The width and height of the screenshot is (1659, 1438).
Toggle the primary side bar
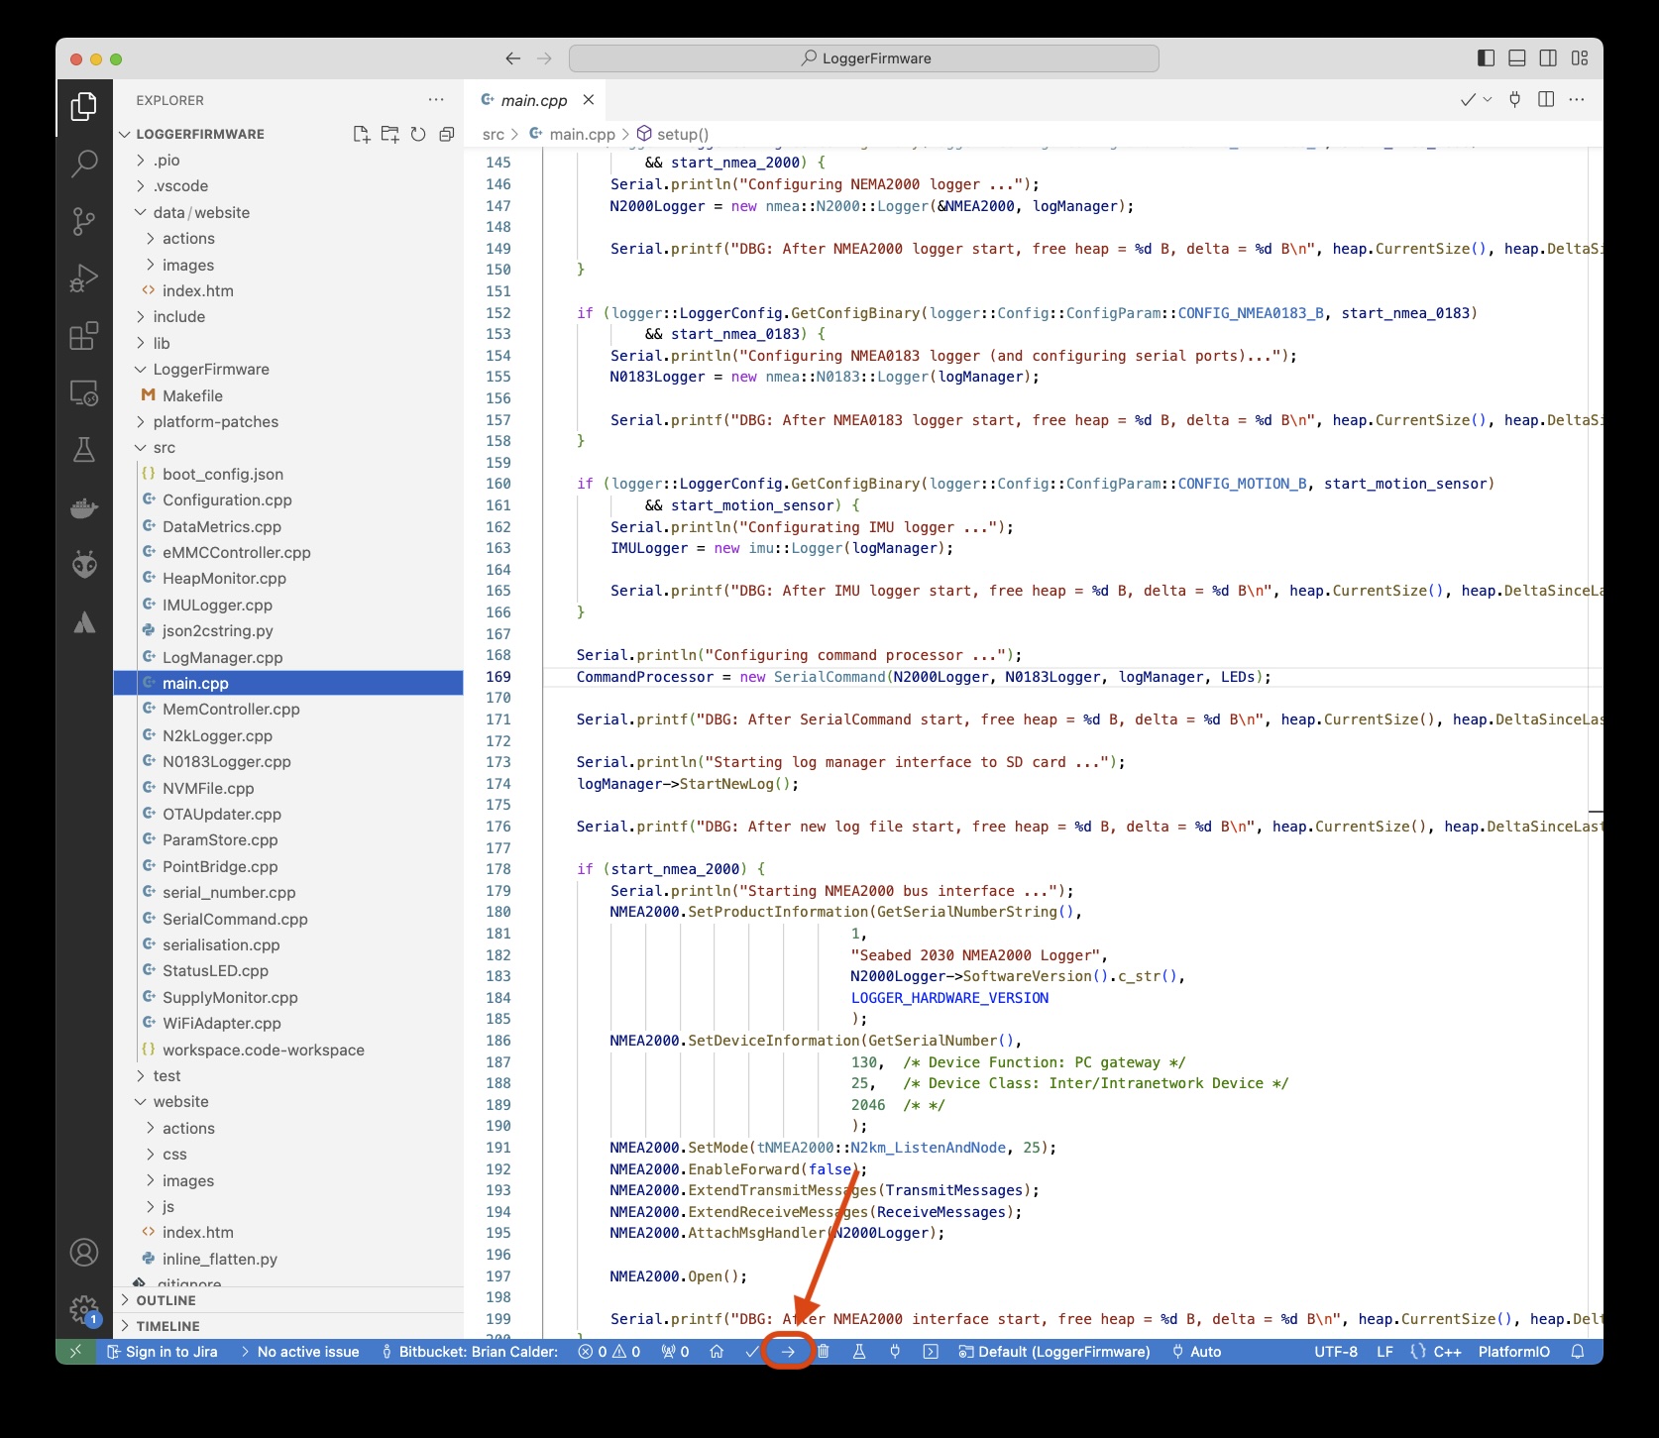click(x=1486, y=58)
